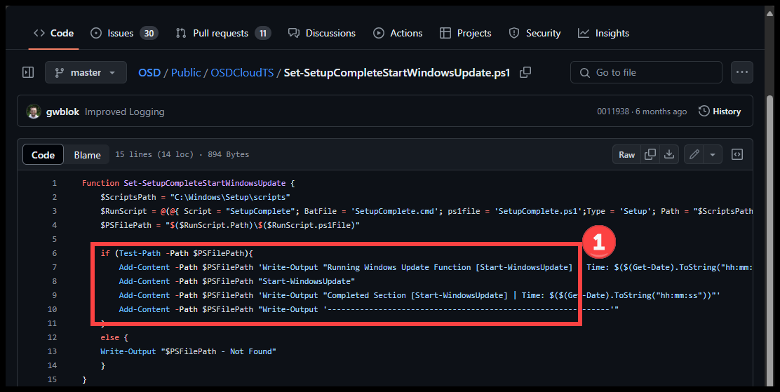Open the Pull requests tab

(x=222, y=33)
